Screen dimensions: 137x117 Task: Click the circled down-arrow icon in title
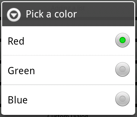[x=14, y=15]
